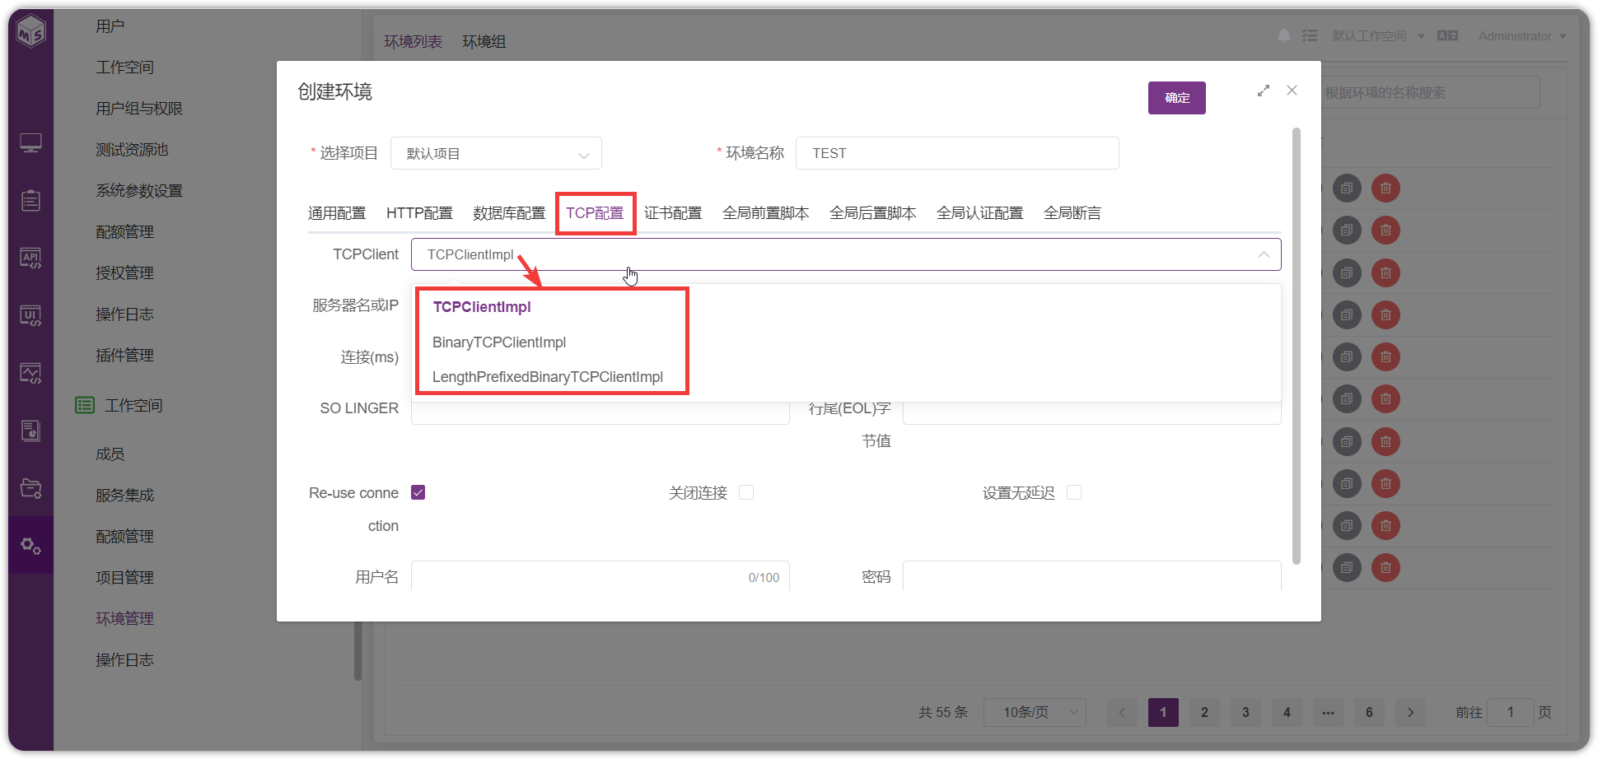The width and height of the screenshot is (1598, 759).
Task: Collapse the TCPClient dropdown
Action: click(1264, 254)
